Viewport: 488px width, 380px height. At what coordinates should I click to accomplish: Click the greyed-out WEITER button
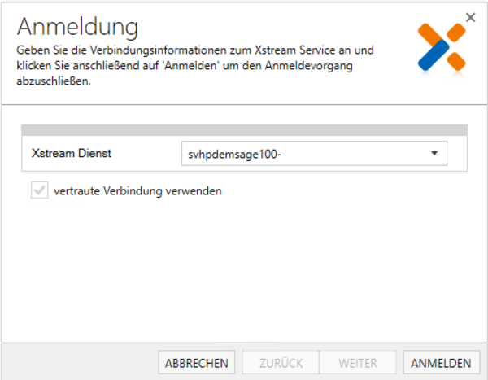pyautogui.click(x=358, y=363)
